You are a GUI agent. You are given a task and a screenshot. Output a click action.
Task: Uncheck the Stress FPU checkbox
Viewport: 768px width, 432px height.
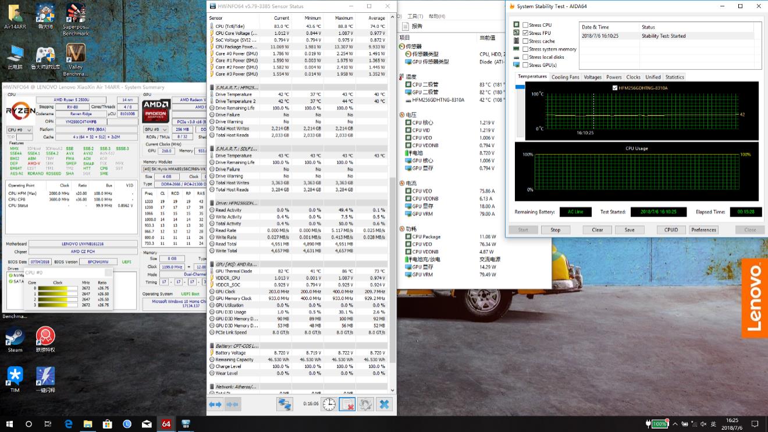coord(525,33)
